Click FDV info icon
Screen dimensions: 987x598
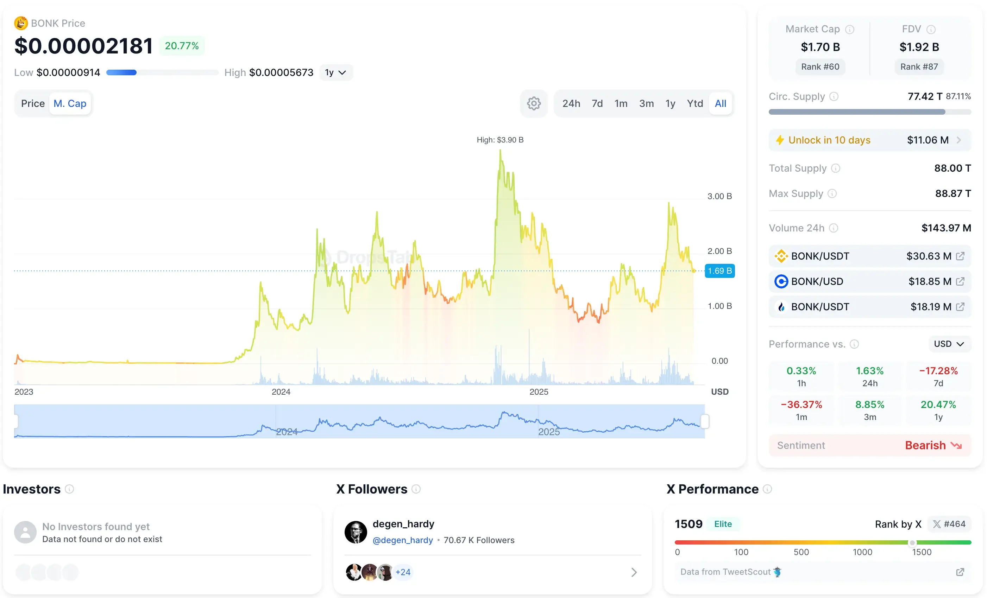931,30
